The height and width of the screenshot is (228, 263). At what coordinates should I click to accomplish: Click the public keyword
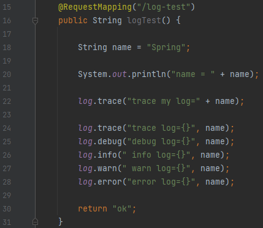73,21
